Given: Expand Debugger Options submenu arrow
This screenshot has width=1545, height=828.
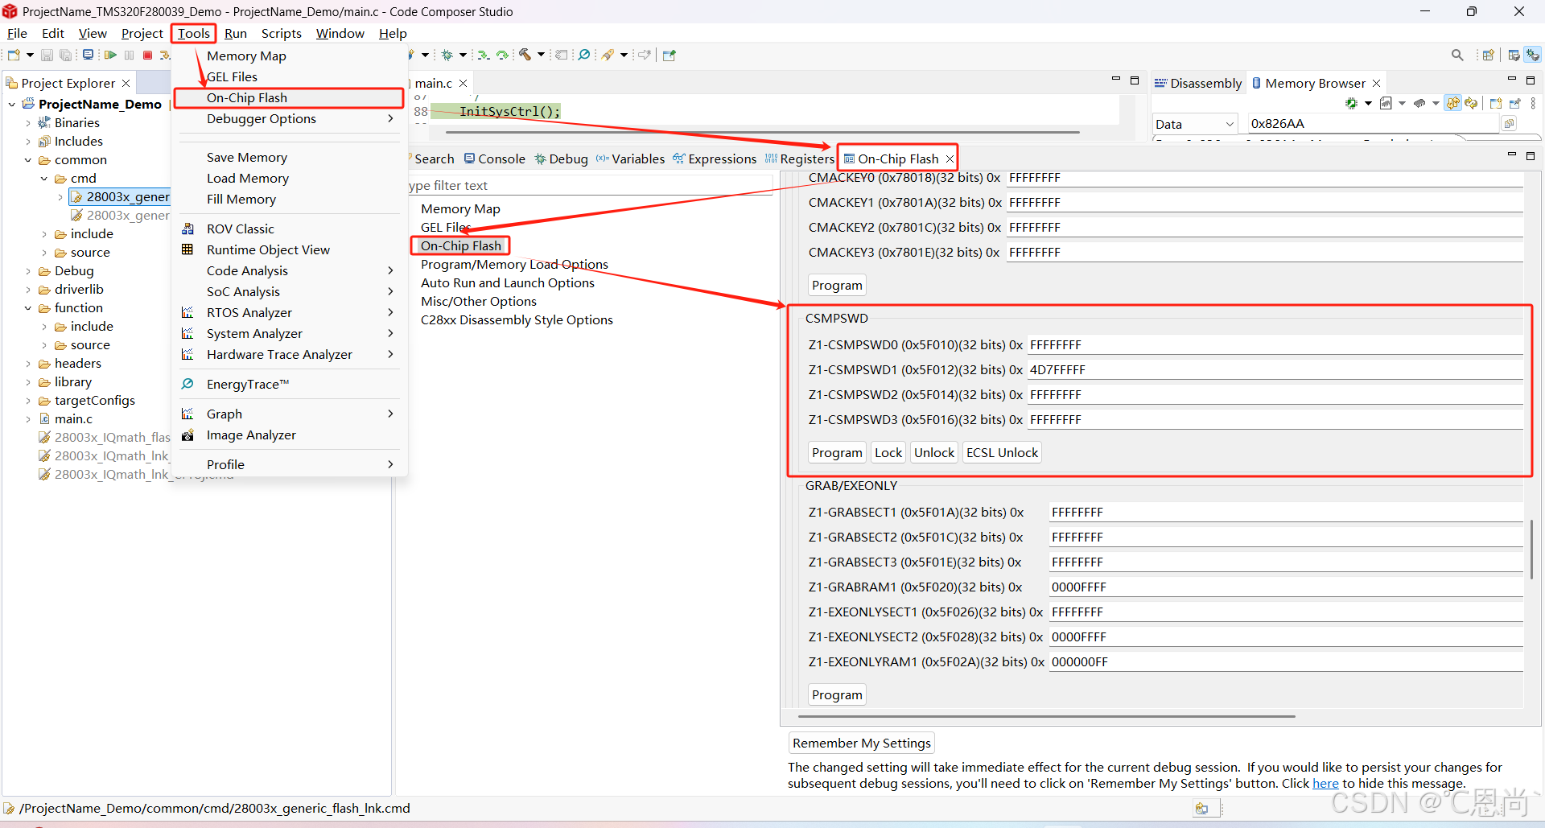Looking at the screenshot, I should 390,118.
